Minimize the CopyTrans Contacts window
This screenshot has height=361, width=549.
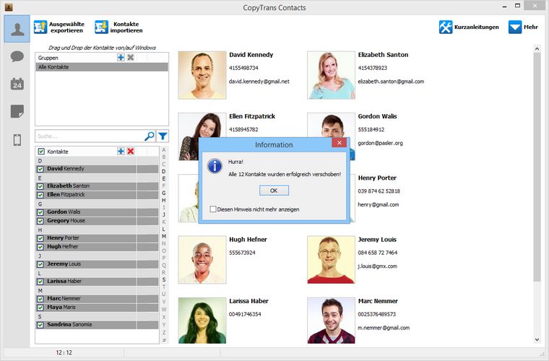point(504,6)
